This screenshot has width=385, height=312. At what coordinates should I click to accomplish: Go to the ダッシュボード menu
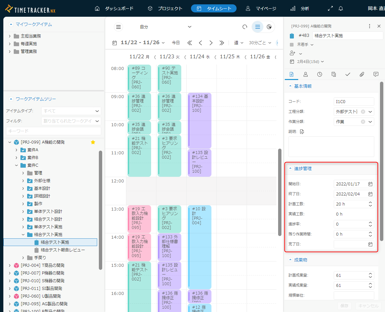[x=114, y=8]
